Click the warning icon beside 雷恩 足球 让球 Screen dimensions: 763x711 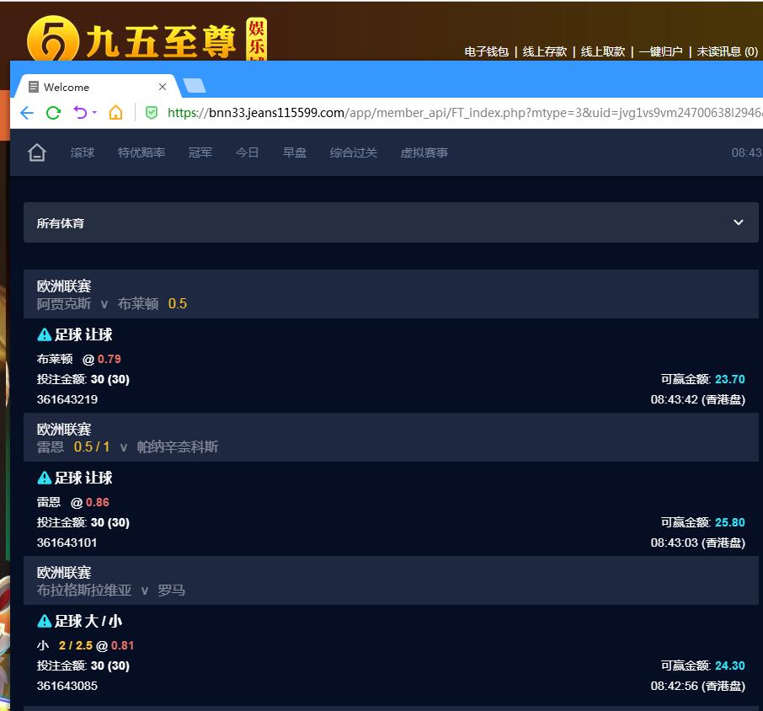[x=45, y=478]
